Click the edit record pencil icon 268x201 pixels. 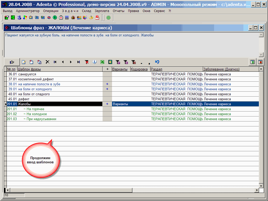point(24,62)
